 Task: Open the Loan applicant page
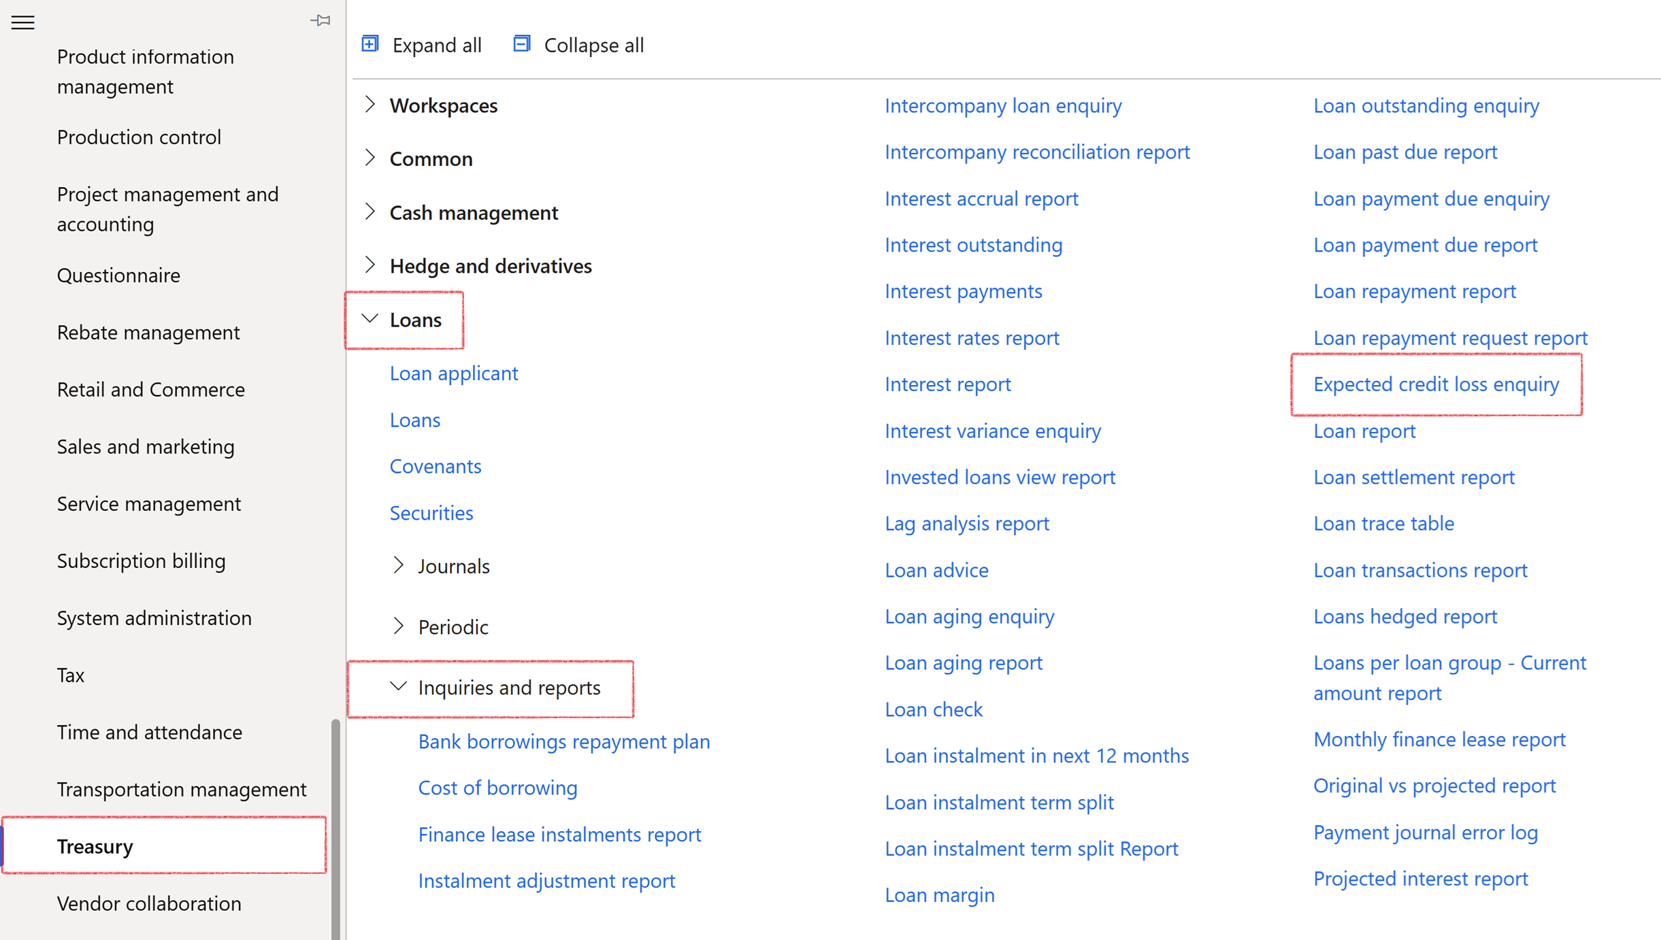(454, 373)
